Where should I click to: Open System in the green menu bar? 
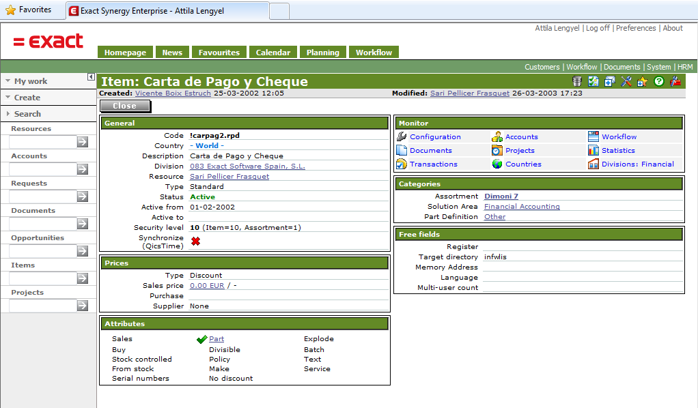(659, 67)
